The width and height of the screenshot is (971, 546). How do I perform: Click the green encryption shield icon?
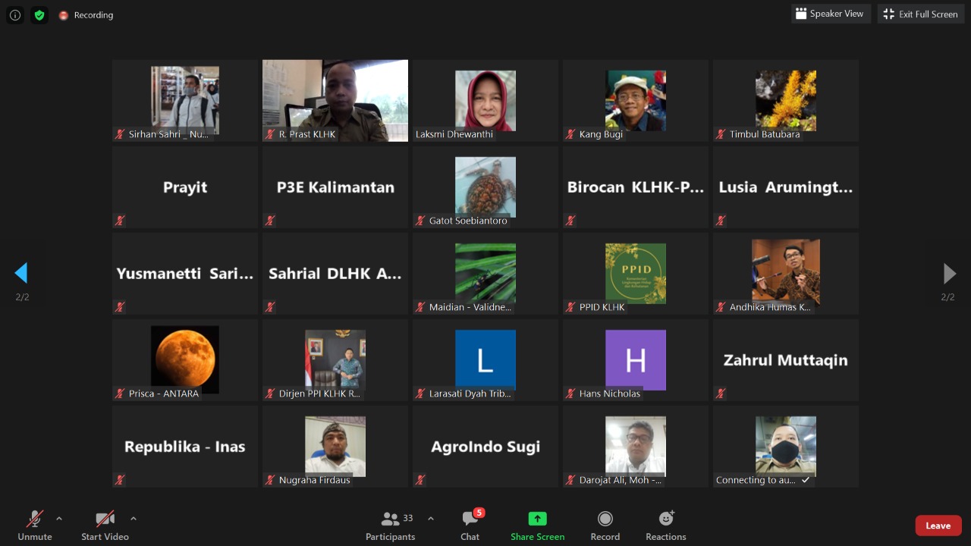(39, 15)
